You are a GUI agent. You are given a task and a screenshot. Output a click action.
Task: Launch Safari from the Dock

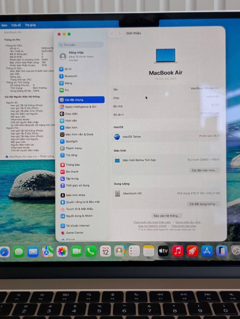[4, 252]
